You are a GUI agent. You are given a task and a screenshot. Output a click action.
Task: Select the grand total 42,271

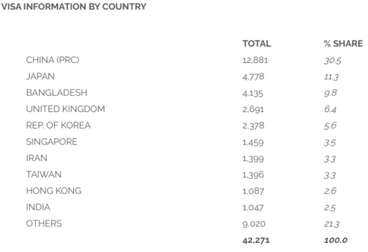click(x=256, y=241)
